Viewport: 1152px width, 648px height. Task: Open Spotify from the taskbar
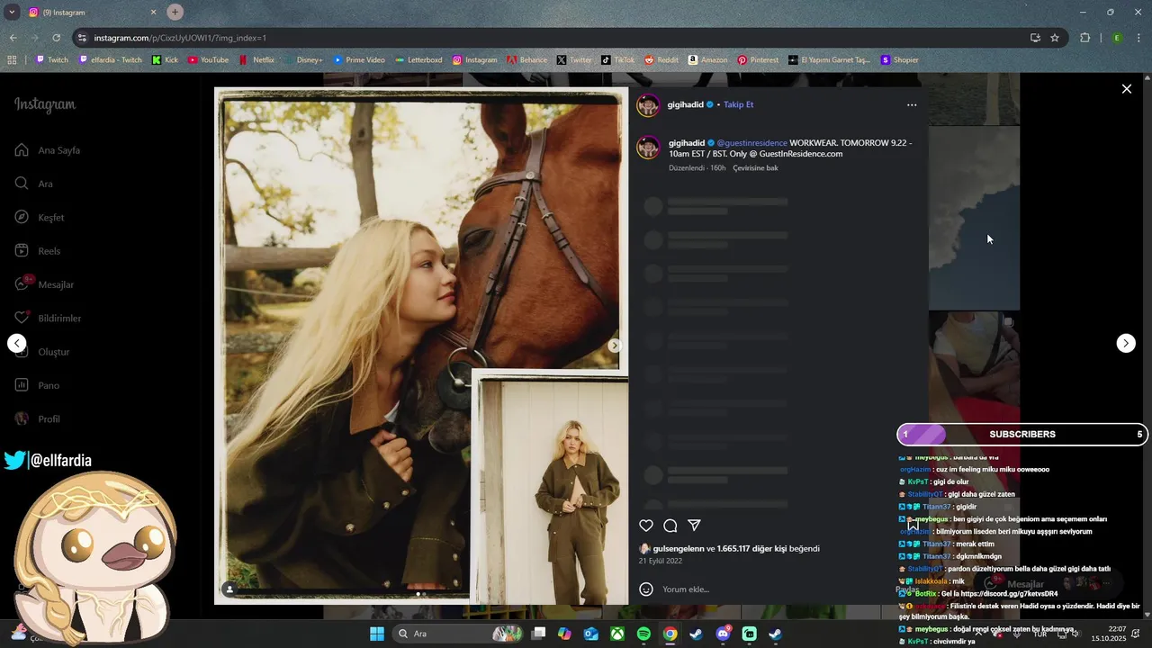click(x=643, y=634)
